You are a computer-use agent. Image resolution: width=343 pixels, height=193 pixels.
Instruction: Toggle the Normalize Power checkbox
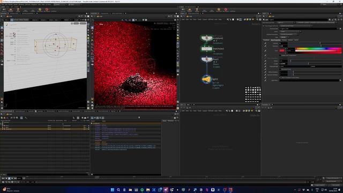point(280,69)
